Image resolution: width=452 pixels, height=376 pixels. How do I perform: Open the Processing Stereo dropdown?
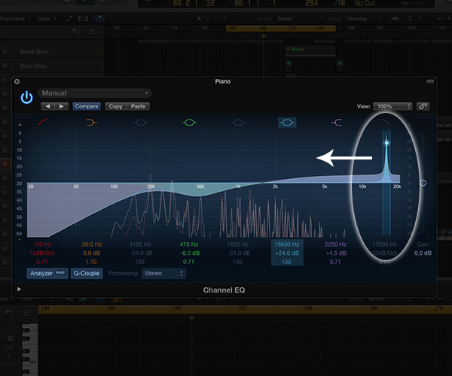(x=163, y=273)
